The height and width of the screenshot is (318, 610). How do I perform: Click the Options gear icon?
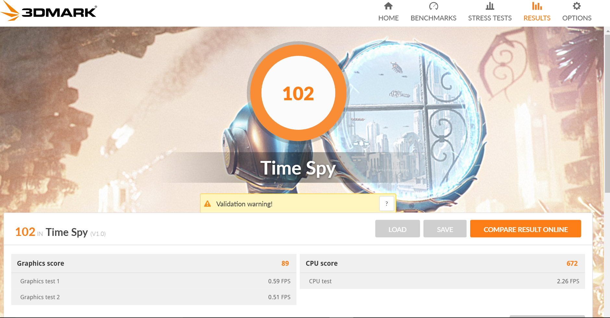pyautogui.click(x=577, y=6)
